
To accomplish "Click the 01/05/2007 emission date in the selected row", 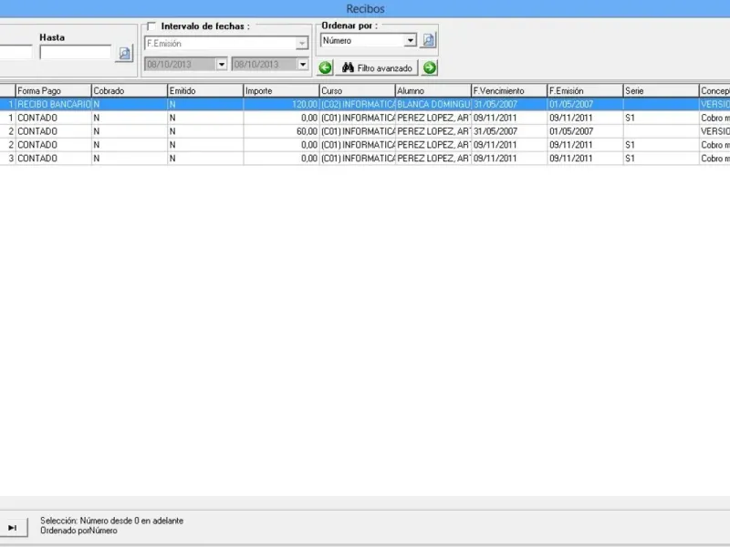I will [x=585, y=104].
